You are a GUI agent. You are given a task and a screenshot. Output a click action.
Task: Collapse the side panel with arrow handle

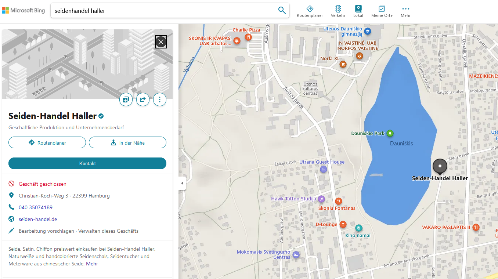(x=182, y=183)
